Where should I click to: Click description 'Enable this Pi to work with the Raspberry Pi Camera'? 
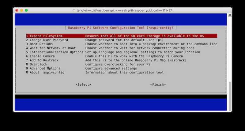(134, 56)
